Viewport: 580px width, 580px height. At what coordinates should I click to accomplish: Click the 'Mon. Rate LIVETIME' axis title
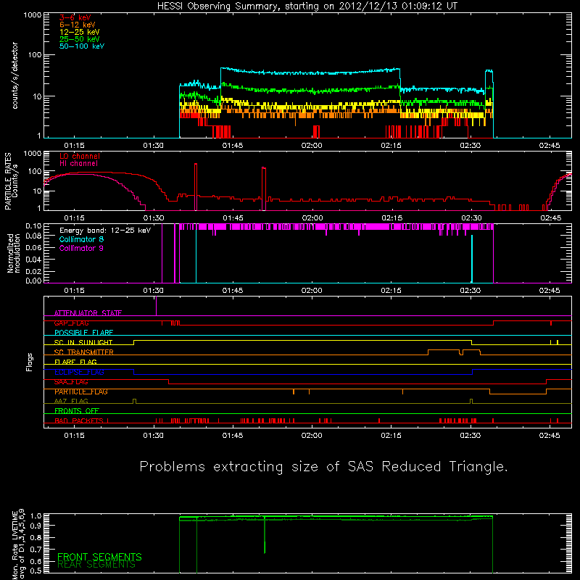click(14, 544)
